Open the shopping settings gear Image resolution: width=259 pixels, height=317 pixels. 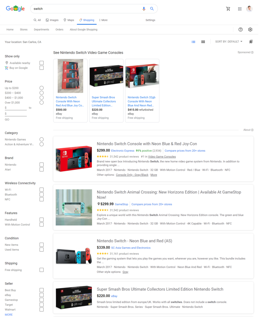tap(250, 29)
